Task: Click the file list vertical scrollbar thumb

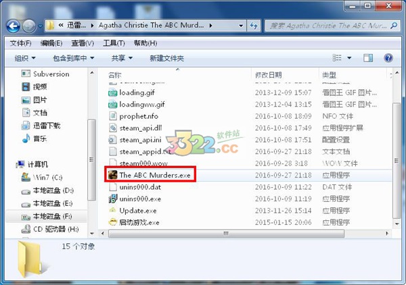Action: pos(397,161)
